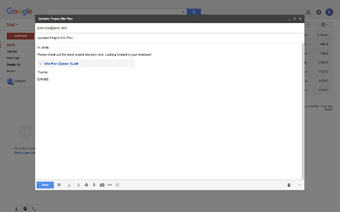Open the Gmail settings gear menu

(x=325, y=25)
